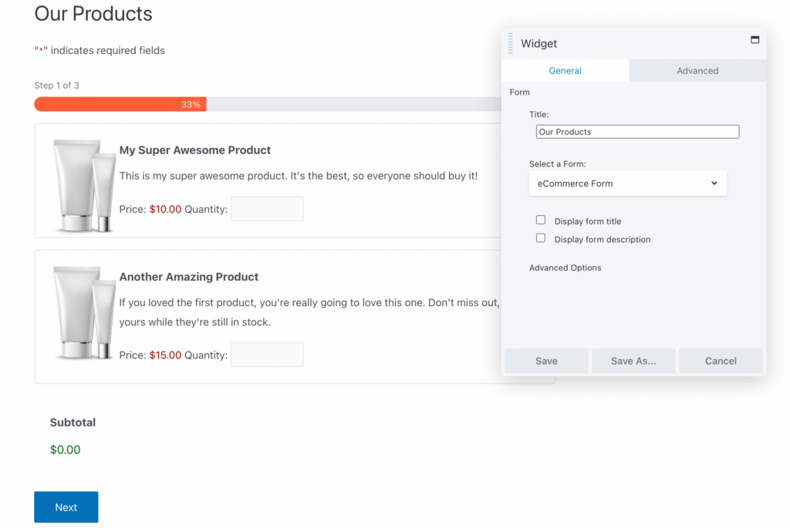Switch to the Advanced tab
Image resolution: width=790 pixels, height=528 pixels.
[x=697, y=70]
